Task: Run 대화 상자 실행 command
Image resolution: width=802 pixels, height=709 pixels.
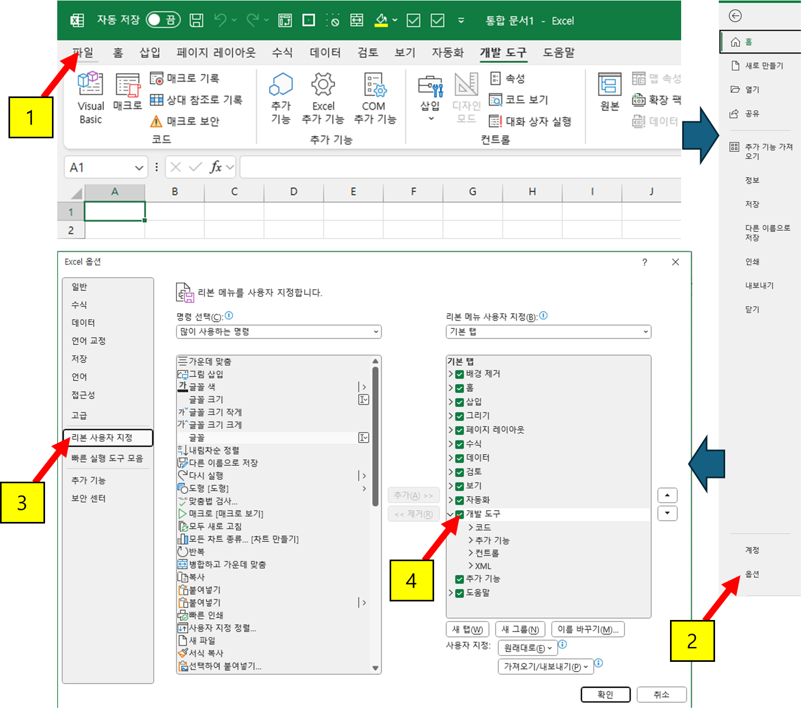Action: 530,121
